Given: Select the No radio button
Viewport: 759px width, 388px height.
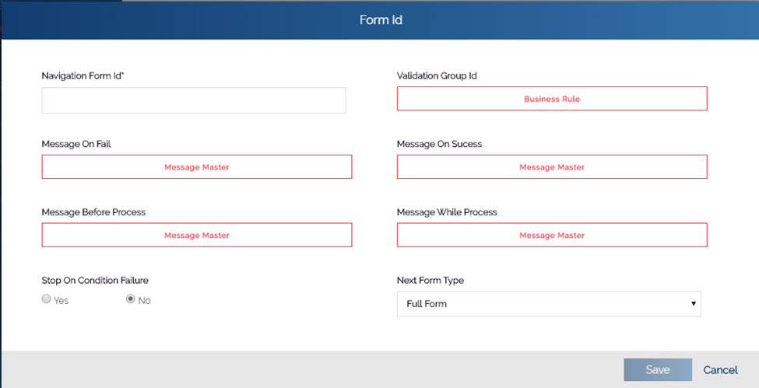Looking at the screenshot, I should [130, 299].
